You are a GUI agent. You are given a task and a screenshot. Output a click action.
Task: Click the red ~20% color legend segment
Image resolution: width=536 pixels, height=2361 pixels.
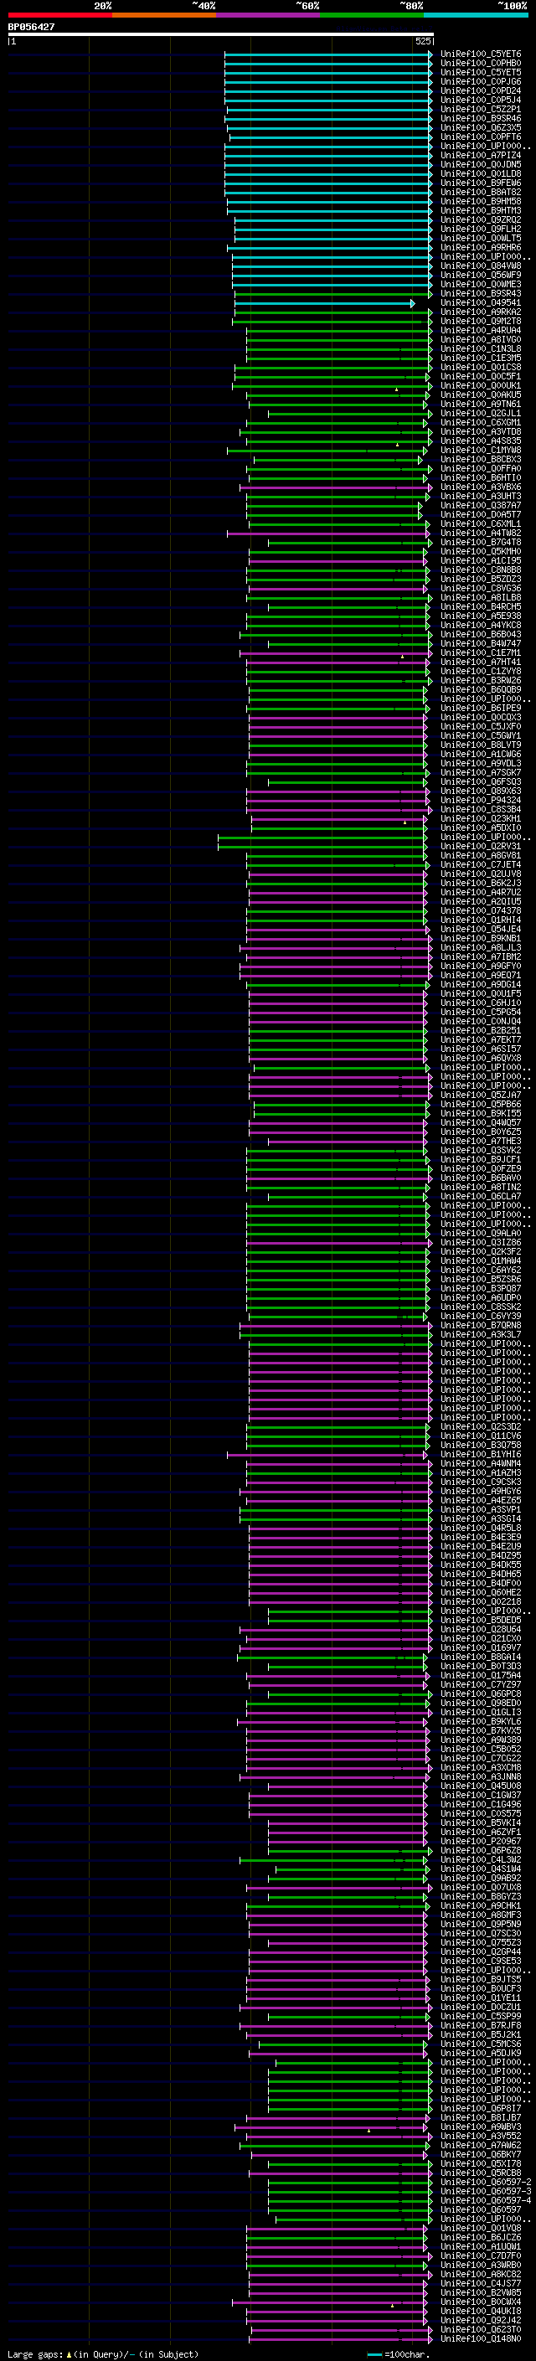(59, 15)
